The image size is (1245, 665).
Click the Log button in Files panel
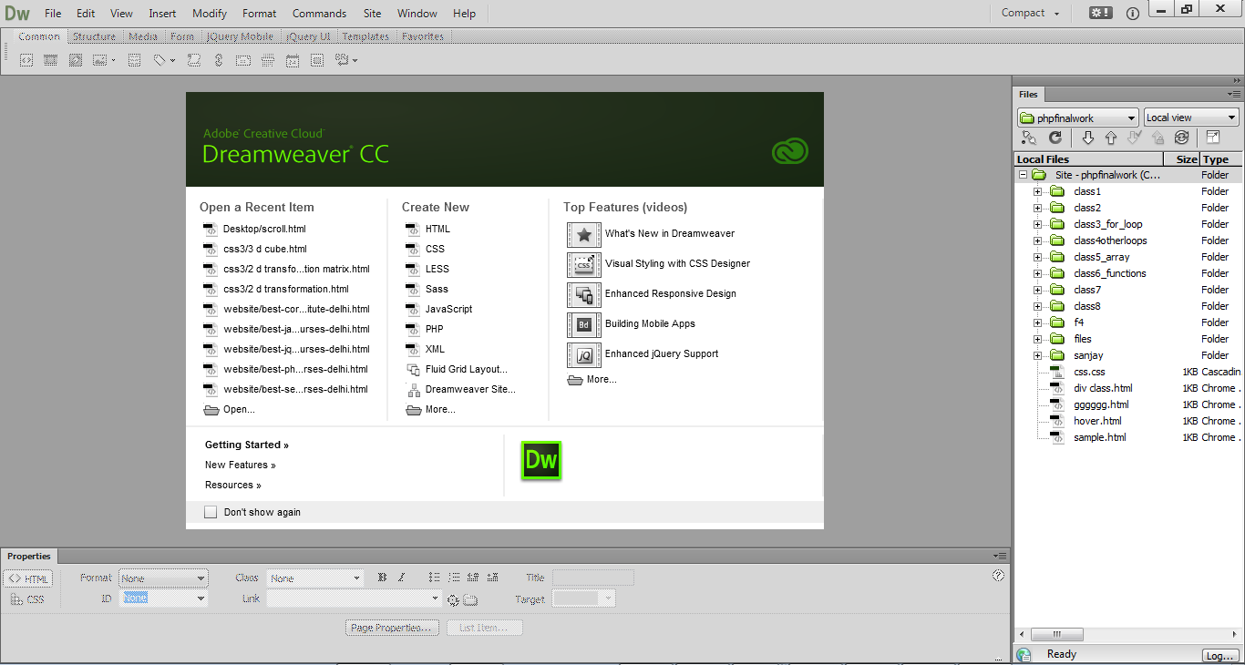[x=1219, y=655]
